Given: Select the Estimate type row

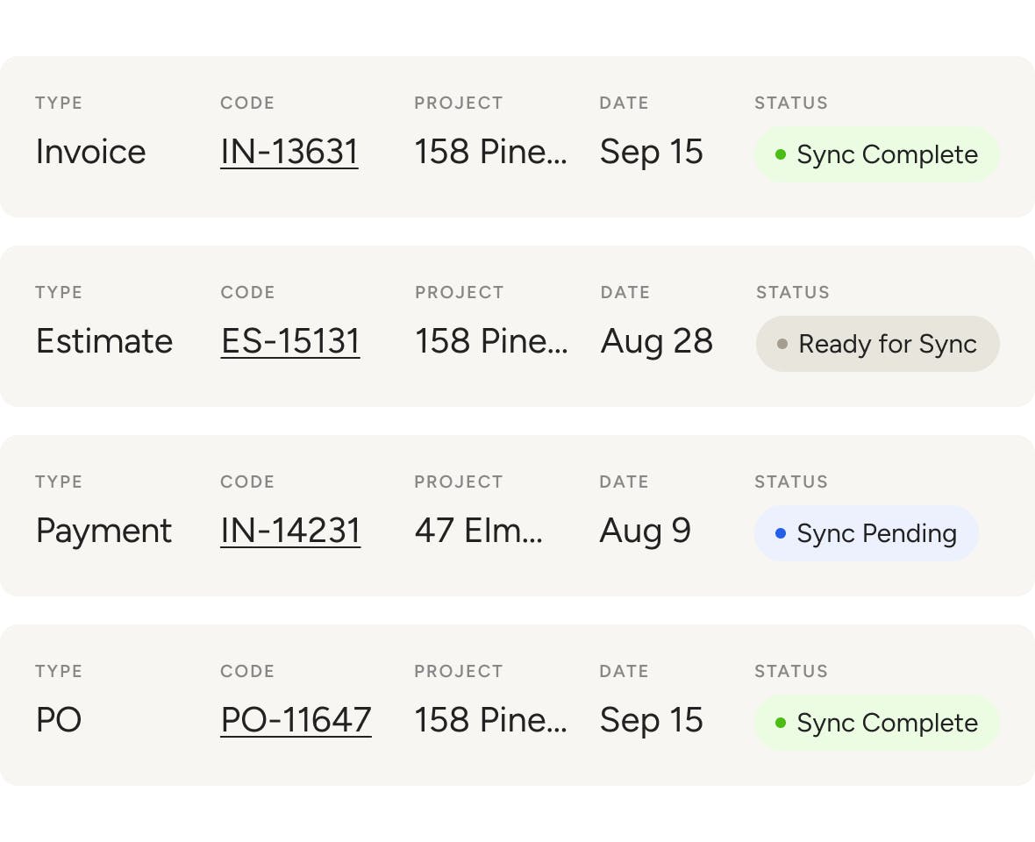Looking at the screenshot, I should pyautogui.click(x=103, y=341).
